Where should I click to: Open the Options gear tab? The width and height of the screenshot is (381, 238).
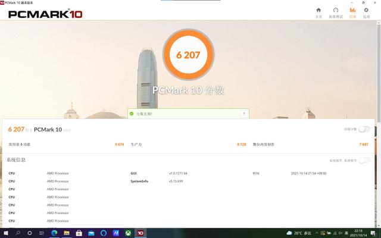(366, 13)
